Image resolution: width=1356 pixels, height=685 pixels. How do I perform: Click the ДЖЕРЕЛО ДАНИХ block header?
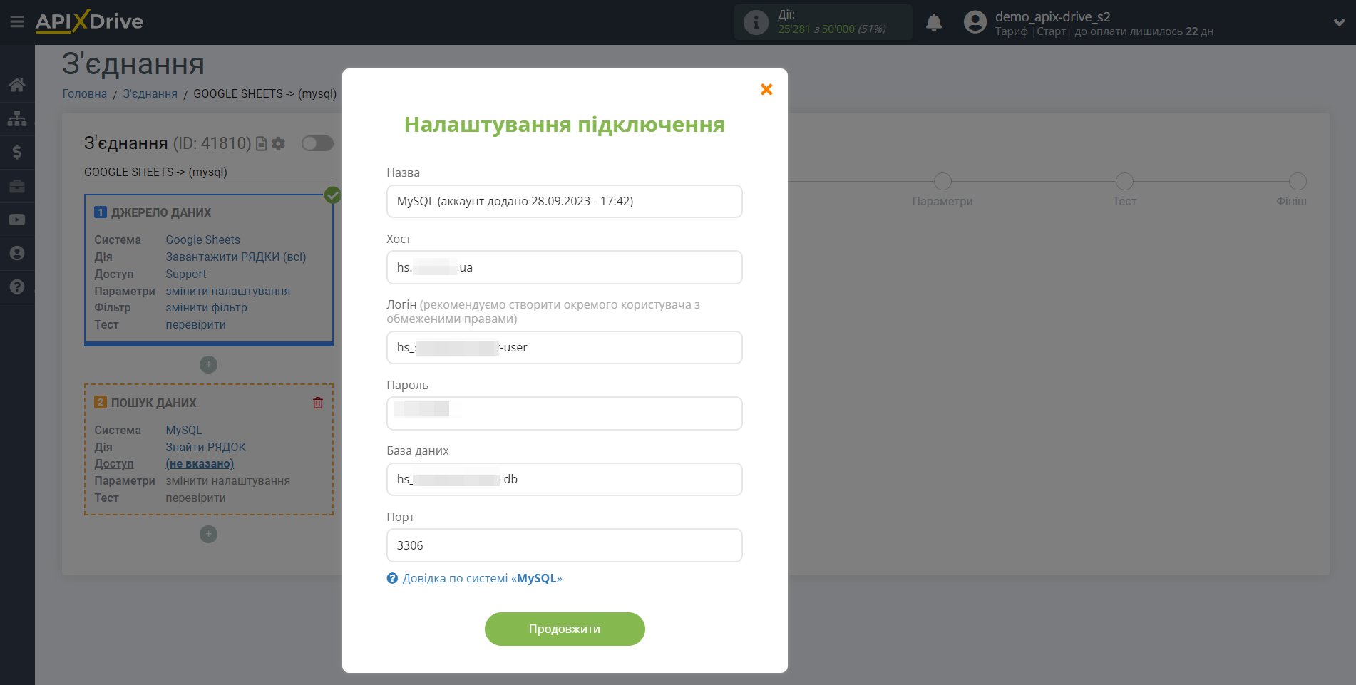pos(161,212)
